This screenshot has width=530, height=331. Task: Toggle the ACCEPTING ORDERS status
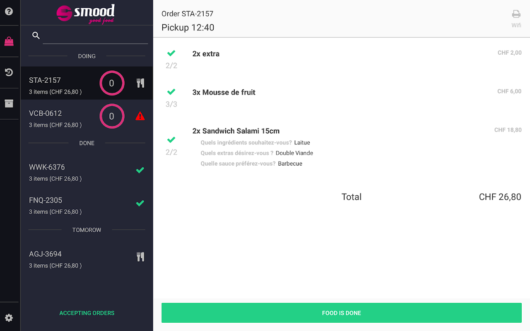[x=87, y=313]
